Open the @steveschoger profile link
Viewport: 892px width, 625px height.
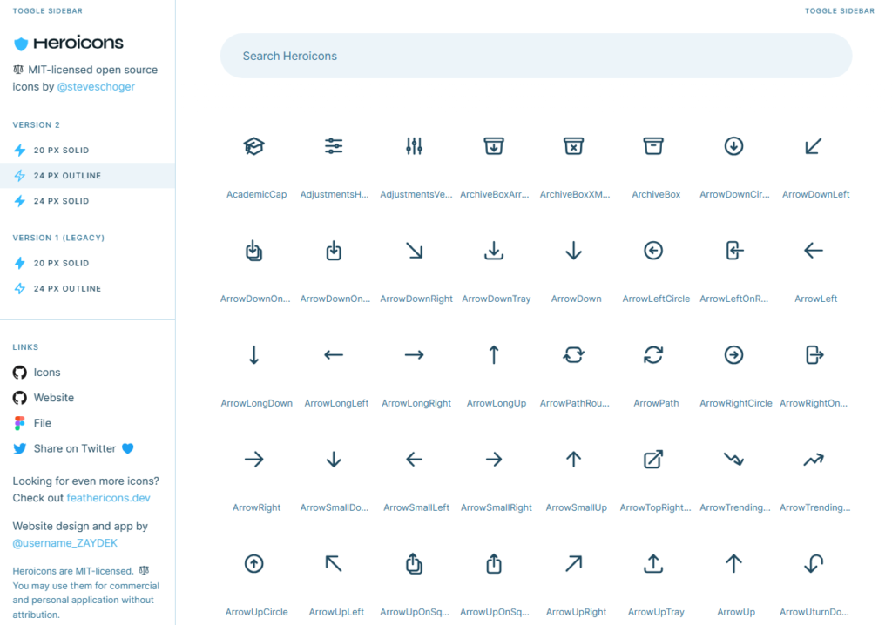pos(96,86)
